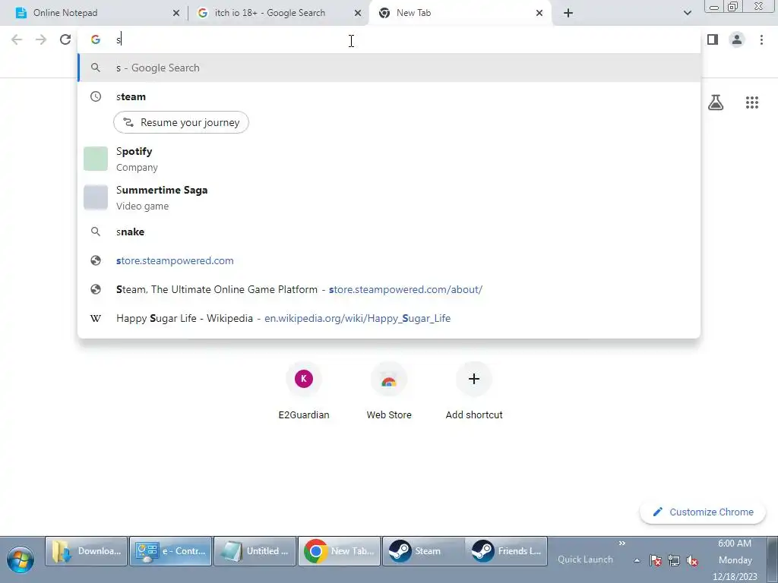
Task: Open the Chrome Labs flask icon
Action: point(716,102)
